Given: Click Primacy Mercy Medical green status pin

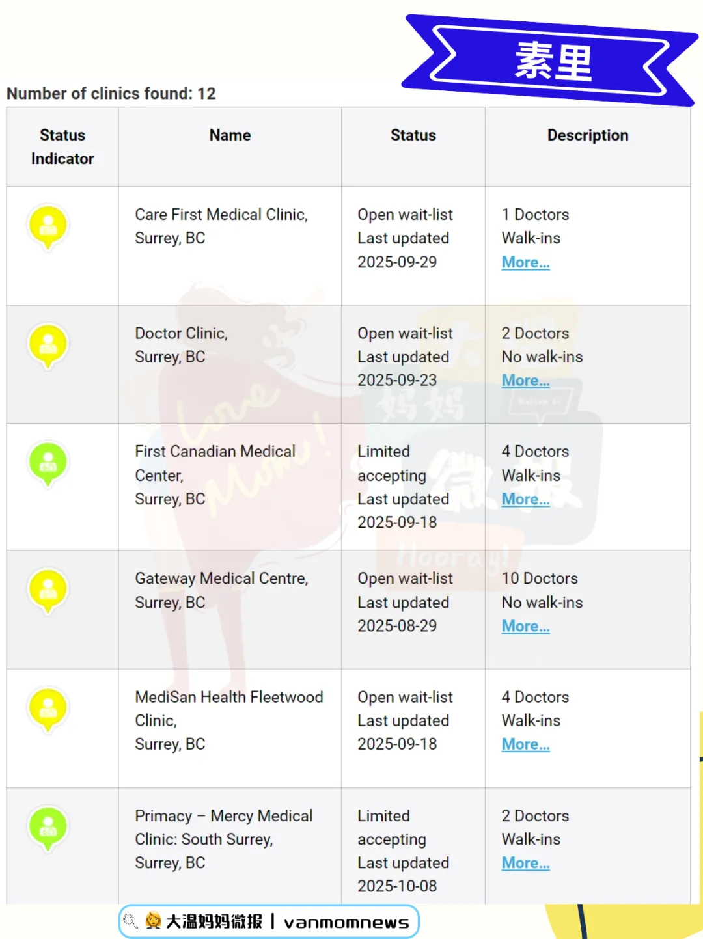Looking at the screenshot, I should point(48,828).
